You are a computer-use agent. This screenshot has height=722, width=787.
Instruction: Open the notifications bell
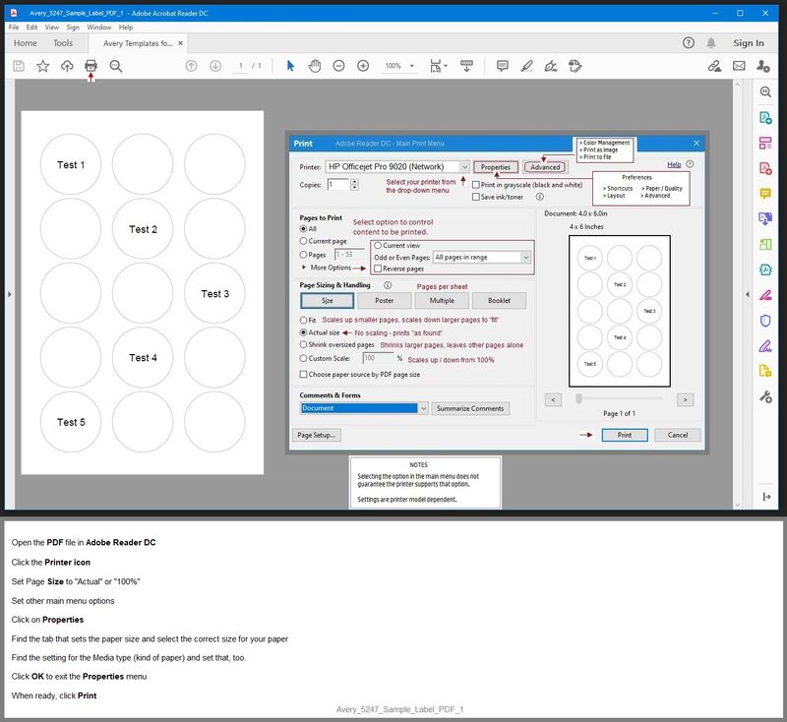[710, 43]
